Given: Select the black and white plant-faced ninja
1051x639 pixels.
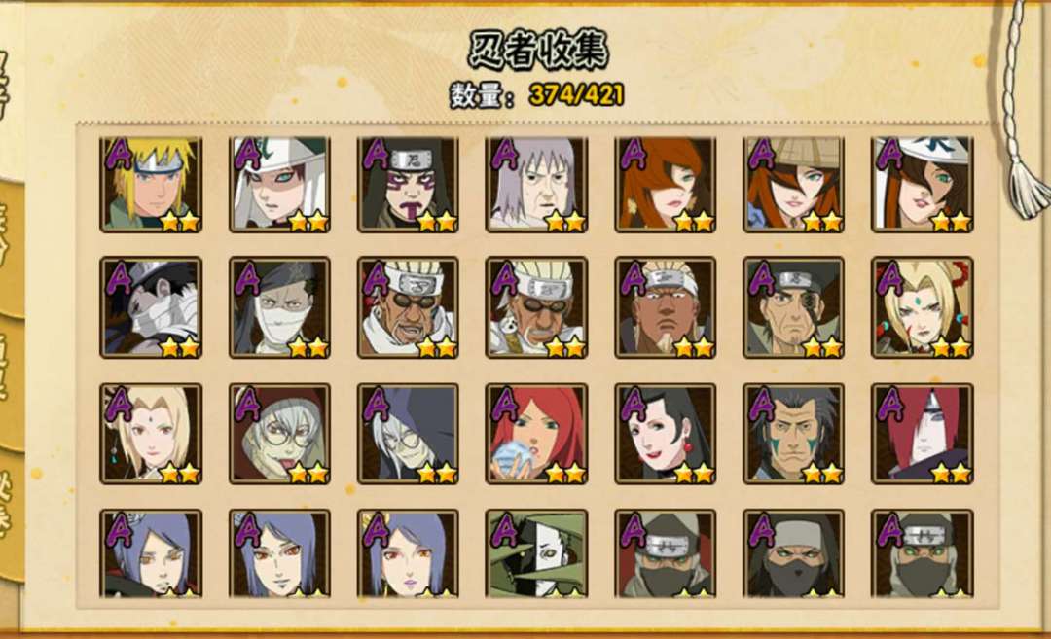Looking at the screenshot, I should tap(536, 553).
